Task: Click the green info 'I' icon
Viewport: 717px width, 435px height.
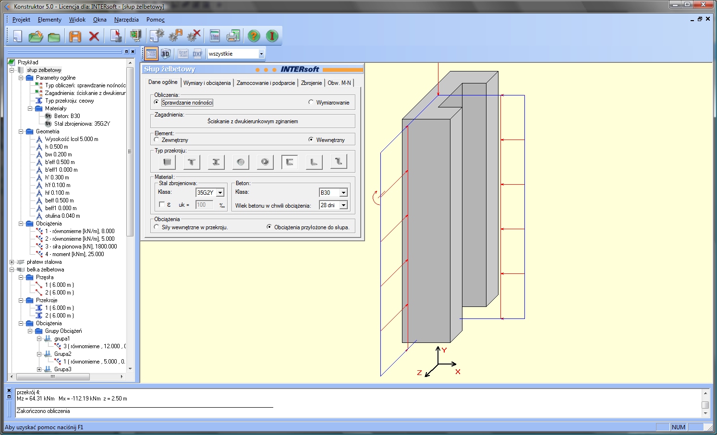Action: coord(272,36)
